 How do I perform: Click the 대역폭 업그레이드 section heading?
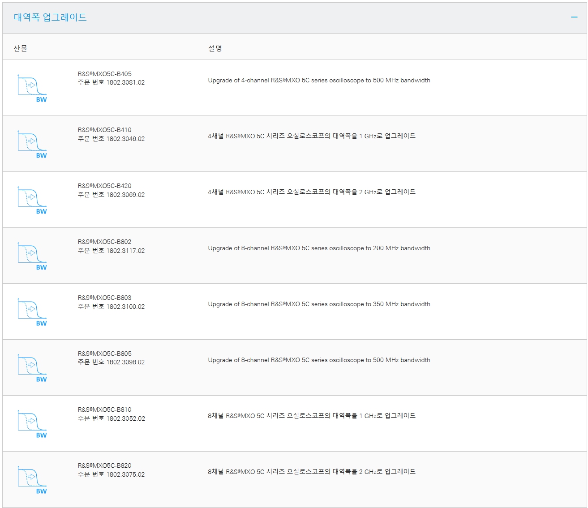pos(50,17)
